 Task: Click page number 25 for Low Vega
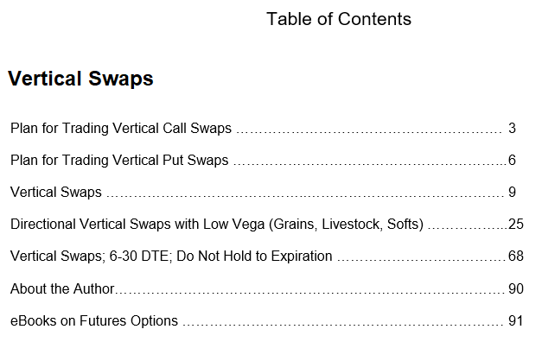[x=516, y=225]
